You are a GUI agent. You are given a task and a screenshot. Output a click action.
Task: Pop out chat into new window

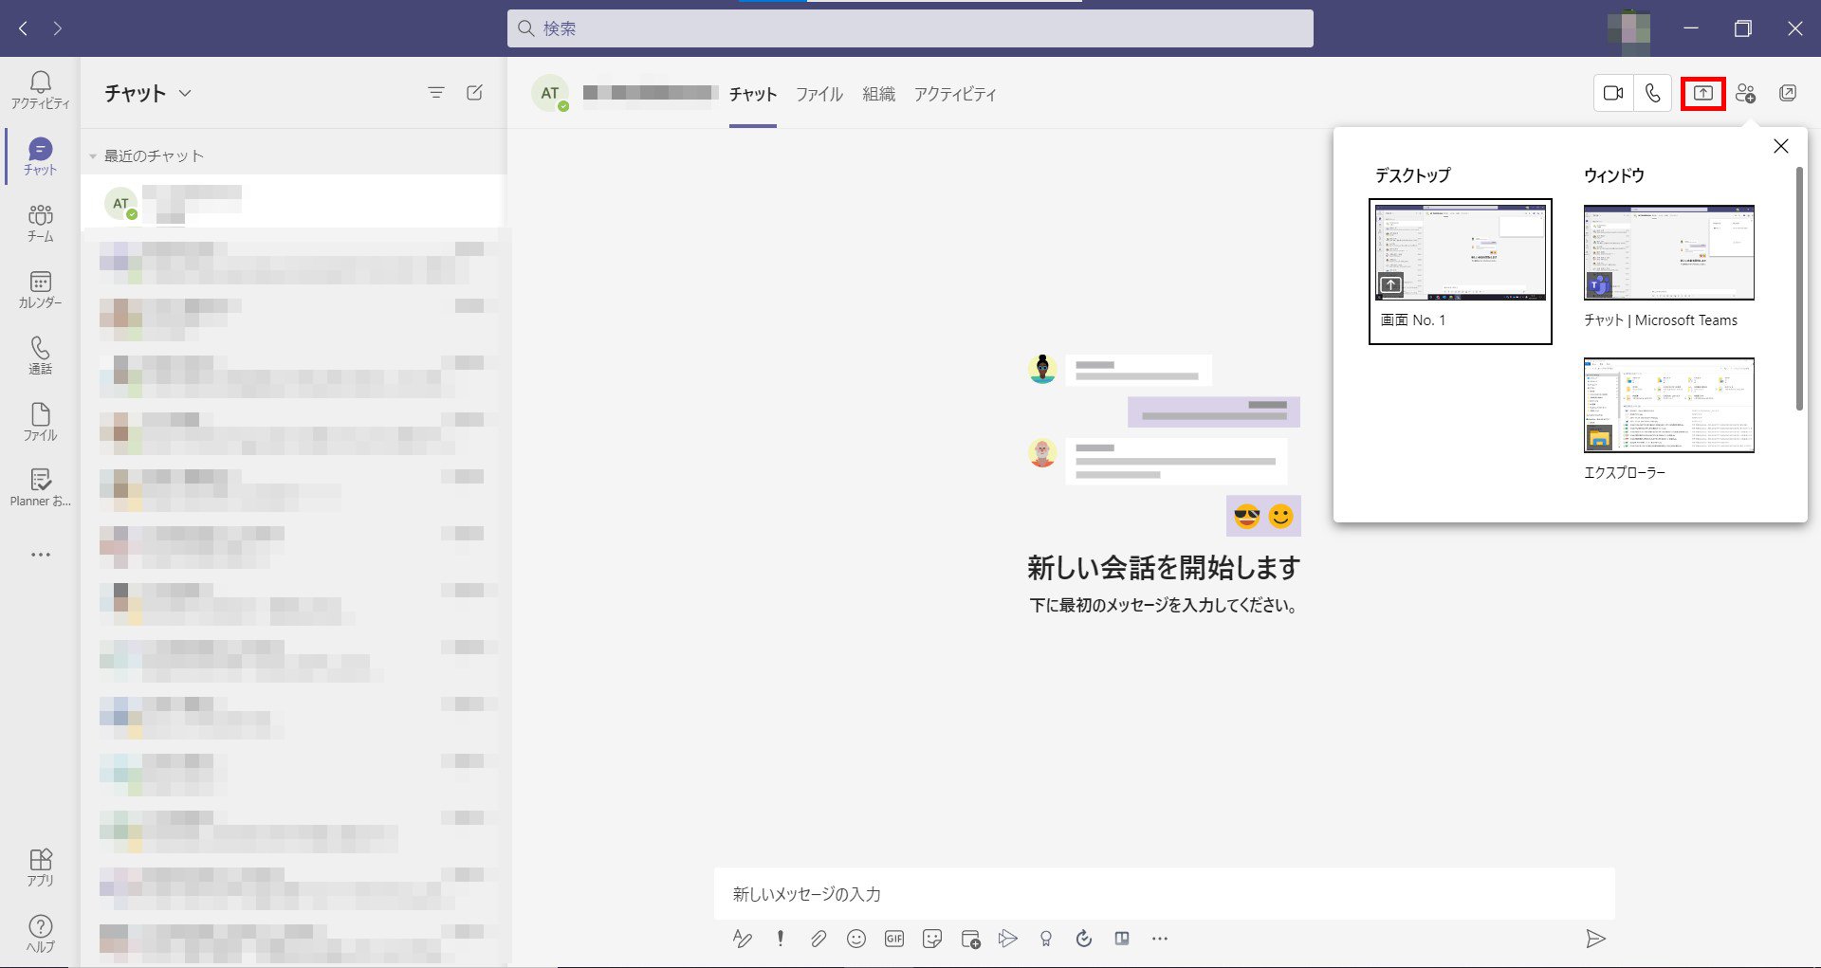coord(1788,93)
